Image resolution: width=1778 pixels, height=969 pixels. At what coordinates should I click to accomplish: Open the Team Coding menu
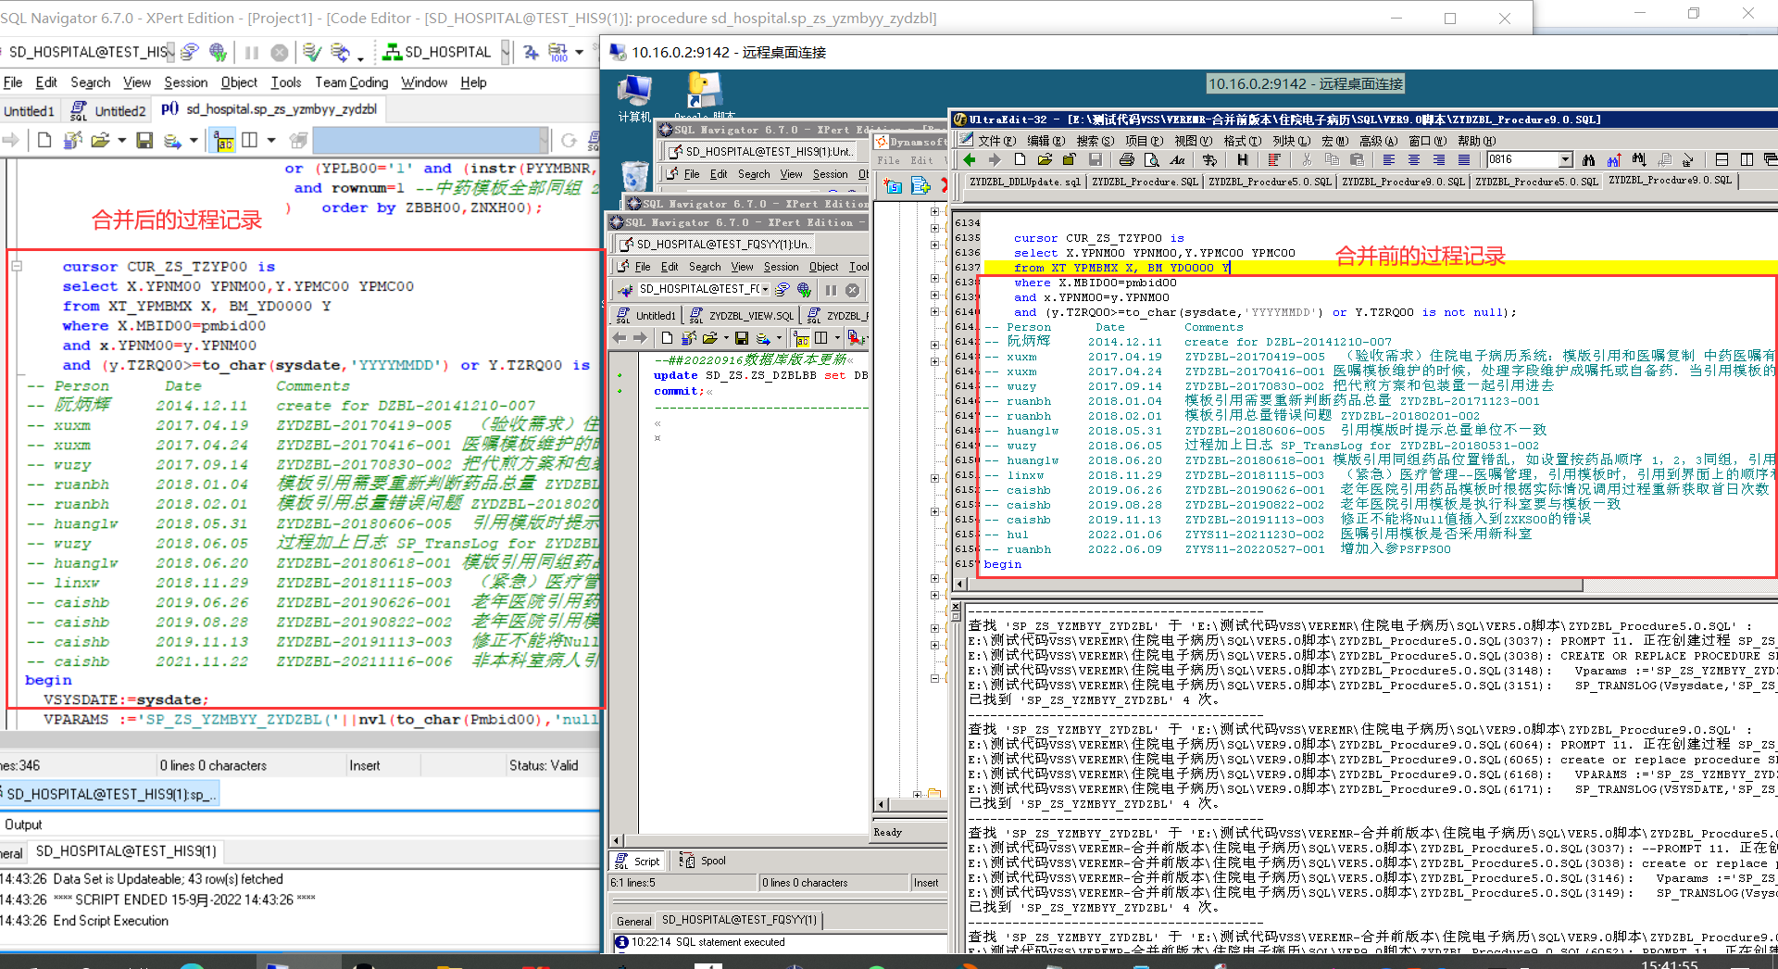pos(351,82)
